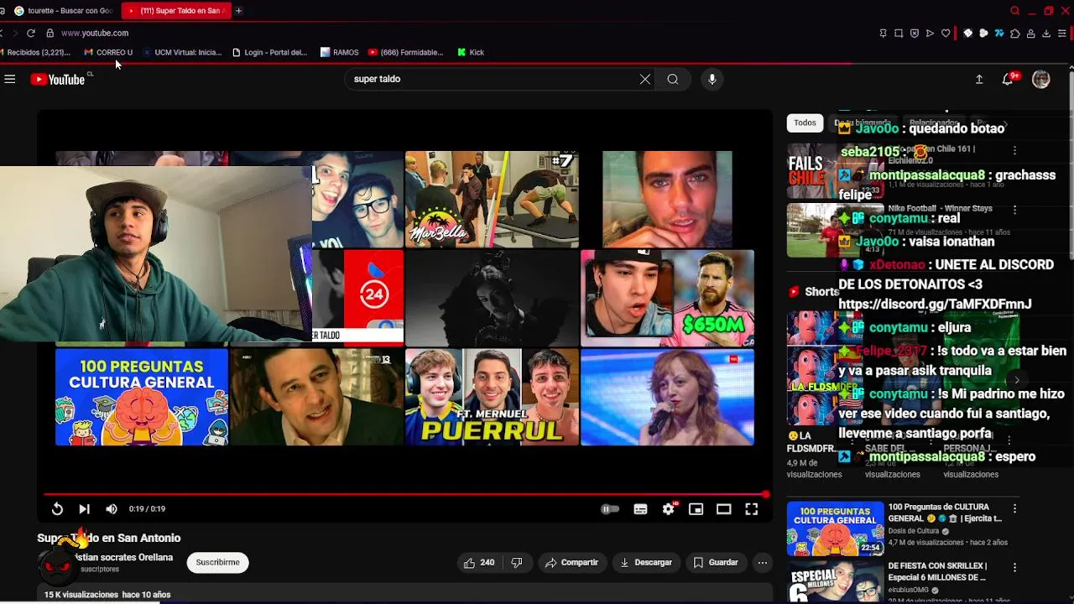Clear the search text with X
1074x604 pixels.
pyautogui.click(x=645, y=79)
